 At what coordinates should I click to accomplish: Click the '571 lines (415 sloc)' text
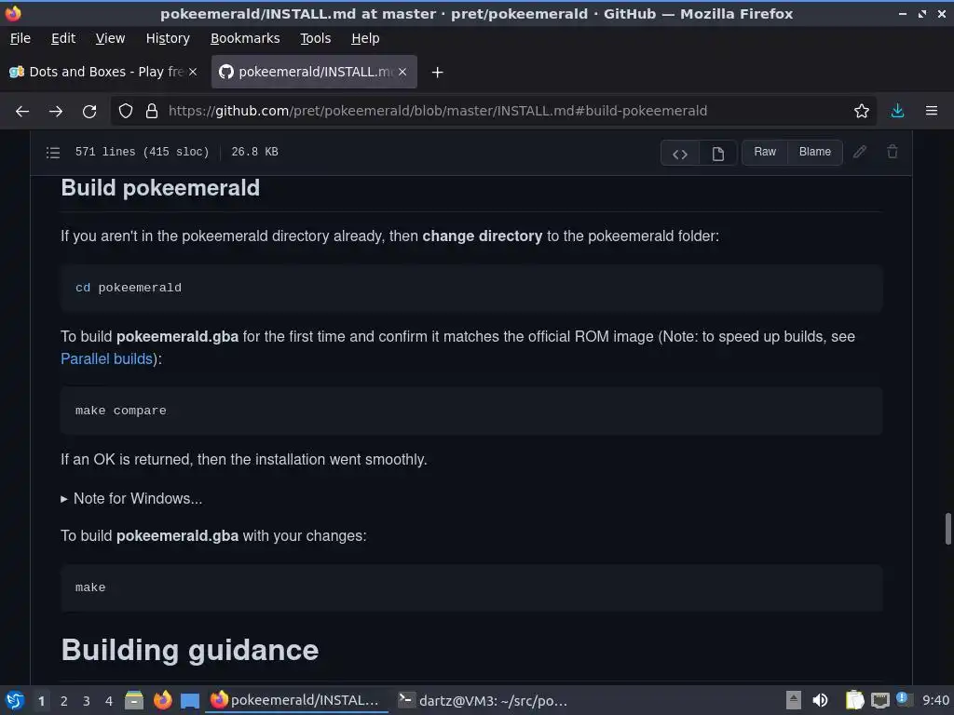142,152
